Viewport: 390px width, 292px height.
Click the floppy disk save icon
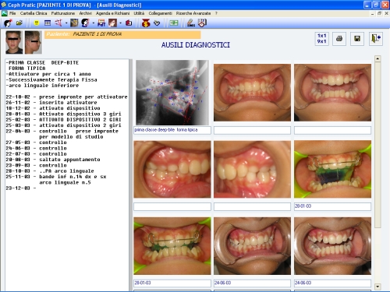tap(357, 39)
